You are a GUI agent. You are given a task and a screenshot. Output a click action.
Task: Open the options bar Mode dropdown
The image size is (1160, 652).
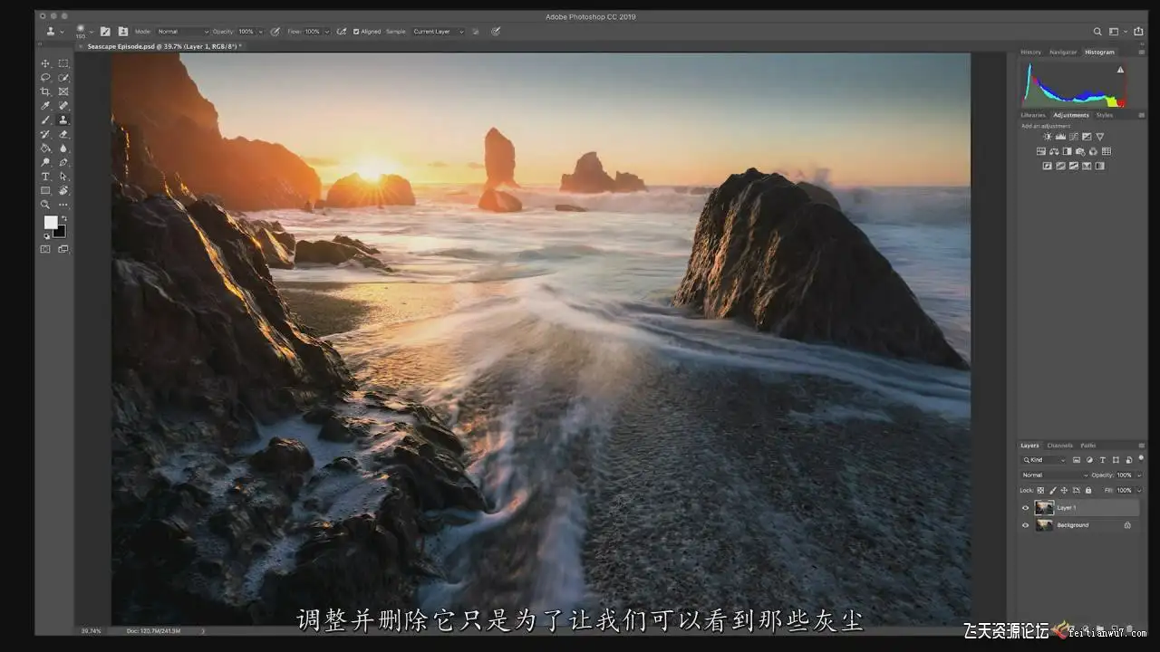click(183, 32)
